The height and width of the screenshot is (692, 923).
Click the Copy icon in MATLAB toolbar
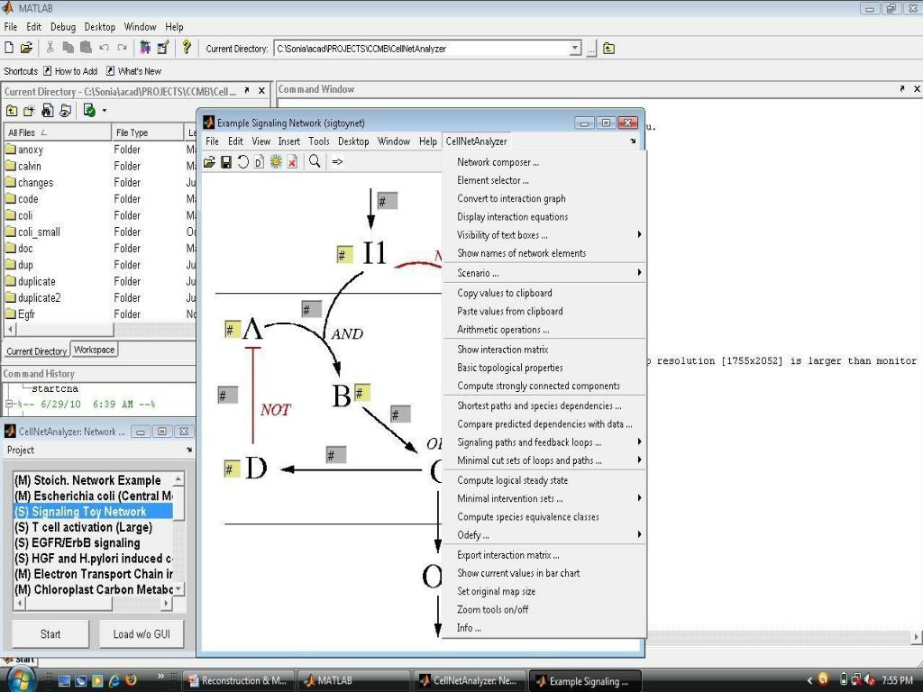click(69, 48)
